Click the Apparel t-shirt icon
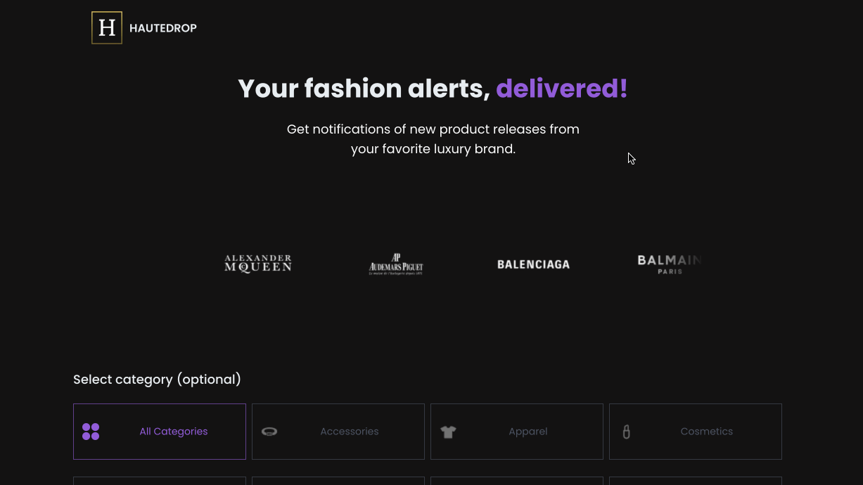Image resolution: width=863 pixels, height=485 pixels. pyautogui.click(x=448, y=432)
